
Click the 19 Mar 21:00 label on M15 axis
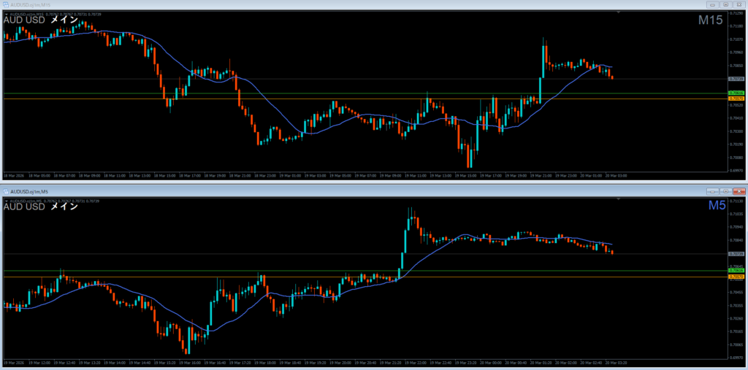541,175
